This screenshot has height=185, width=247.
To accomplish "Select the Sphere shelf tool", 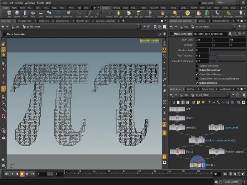I will point(17,14).
